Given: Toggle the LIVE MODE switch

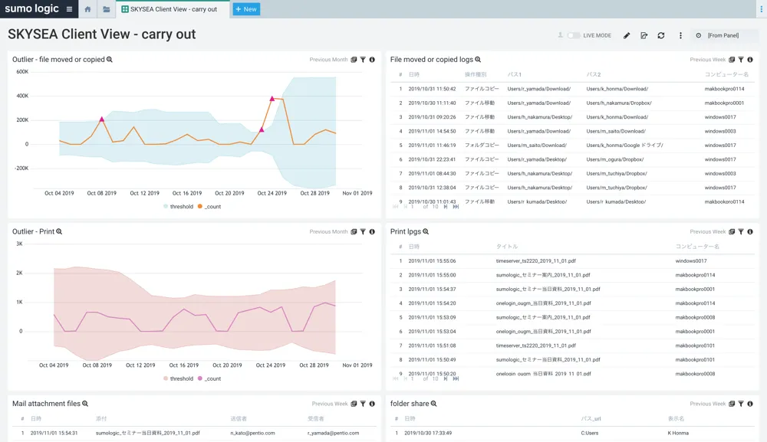Looking at the screenshot, I should pos(573,36).
